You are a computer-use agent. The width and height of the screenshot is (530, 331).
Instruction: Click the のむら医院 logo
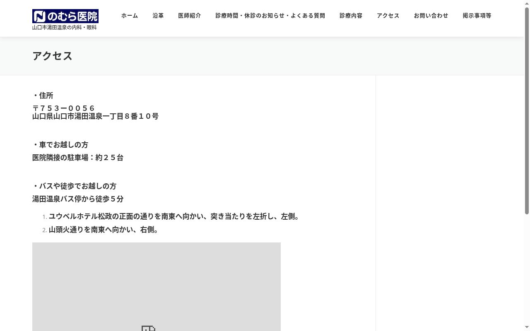[65, 16]
